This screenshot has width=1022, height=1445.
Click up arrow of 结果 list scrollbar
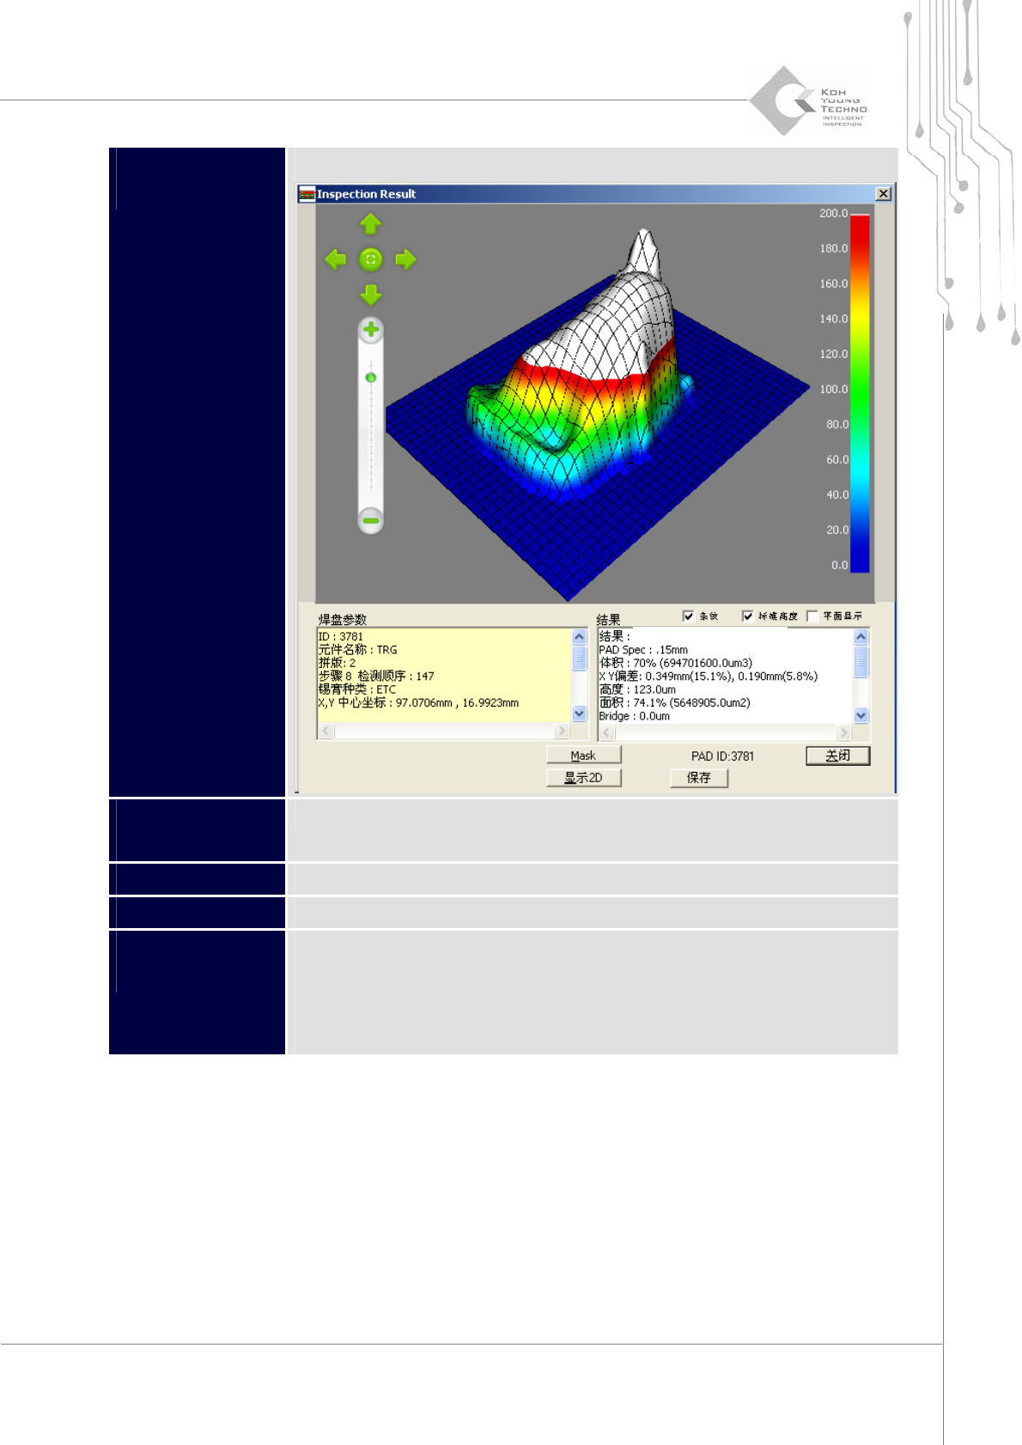[x=861, y=637]
